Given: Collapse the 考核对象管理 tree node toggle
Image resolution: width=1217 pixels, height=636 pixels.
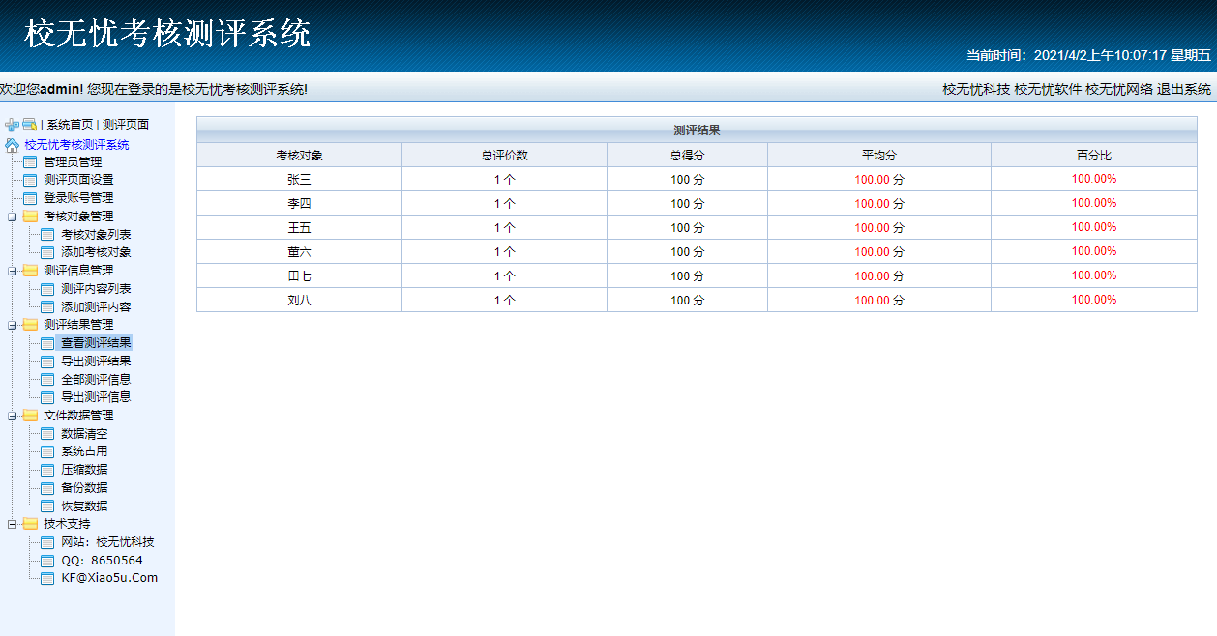Looking at the screenshot, I should 12,217.
